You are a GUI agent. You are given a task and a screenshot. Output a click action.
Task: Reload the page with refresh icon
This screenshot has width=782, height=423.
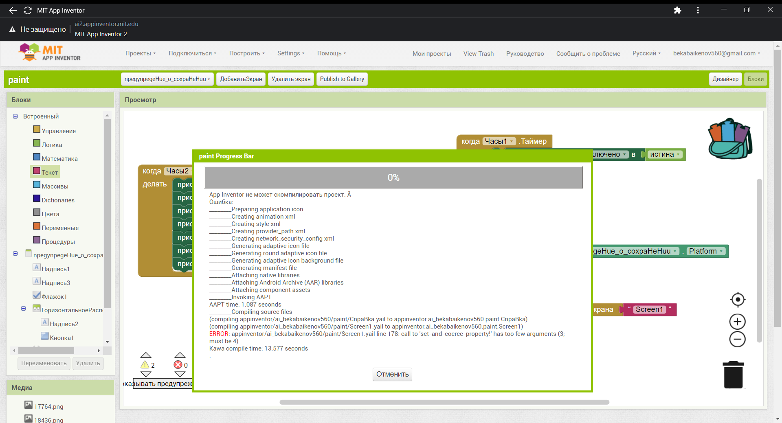28,10
